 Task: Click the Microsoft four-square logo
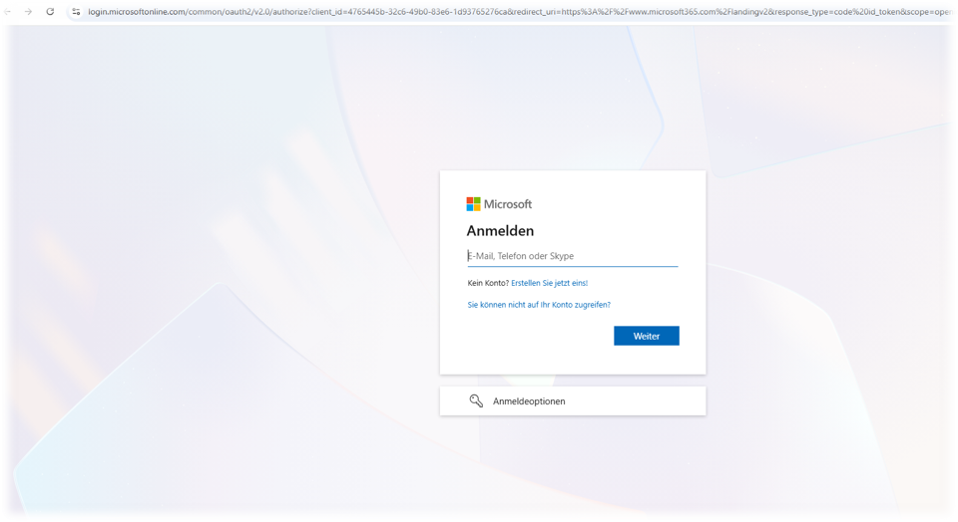(x=473, y=204)
